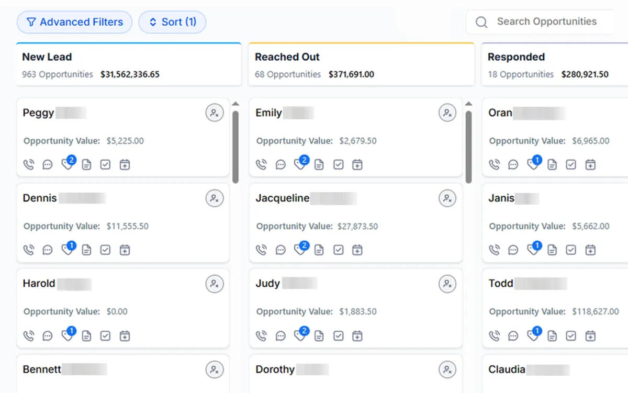
Task: Click the task checkbox icon on Janis's card
Action: point(571,250)
